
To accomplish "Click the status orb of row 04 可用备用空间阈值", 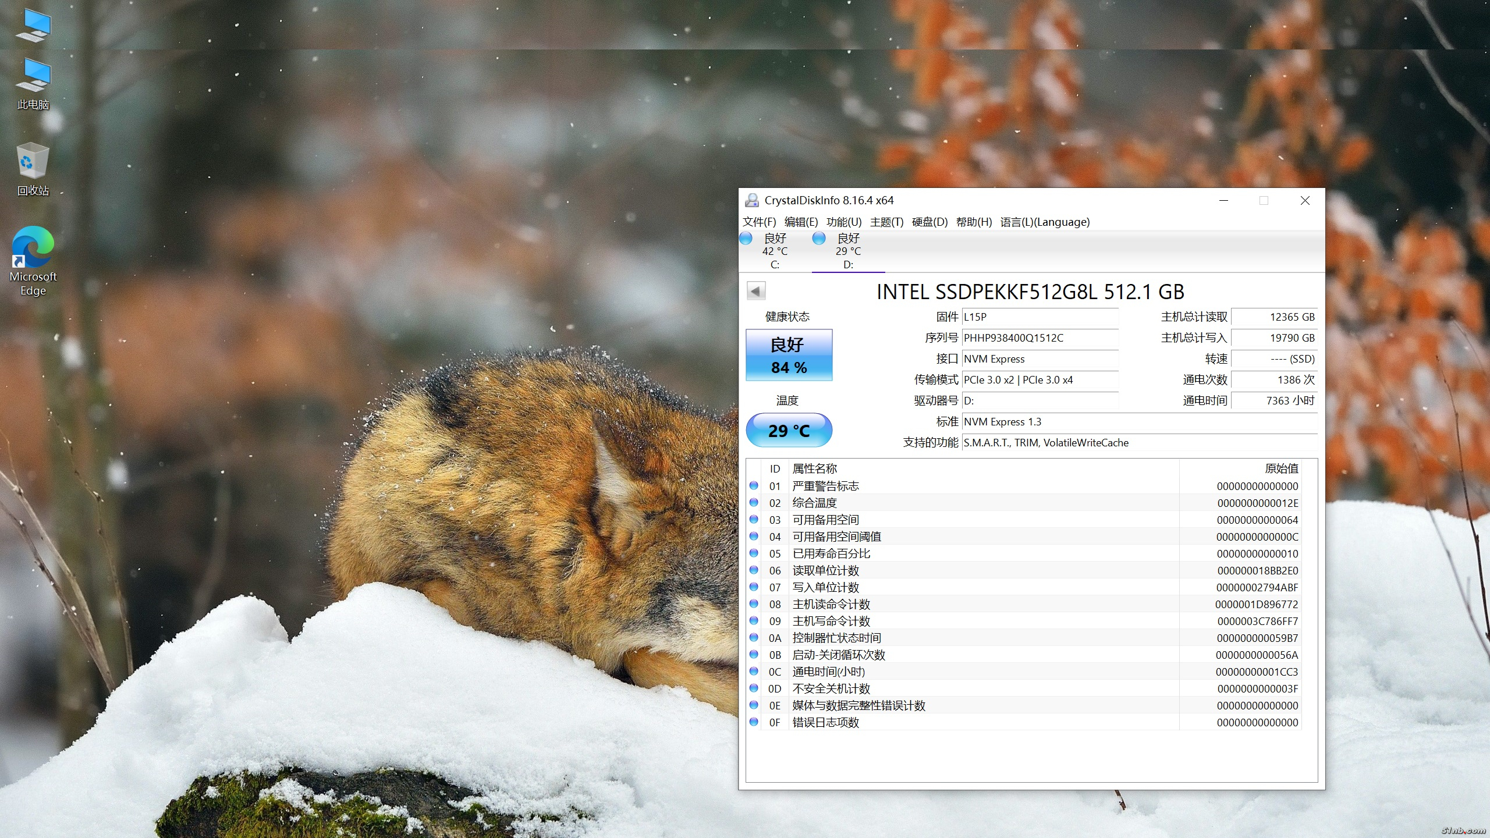I will (754, 536).
